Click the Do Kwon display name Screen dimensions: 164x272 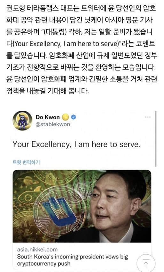tap(48, 117)
